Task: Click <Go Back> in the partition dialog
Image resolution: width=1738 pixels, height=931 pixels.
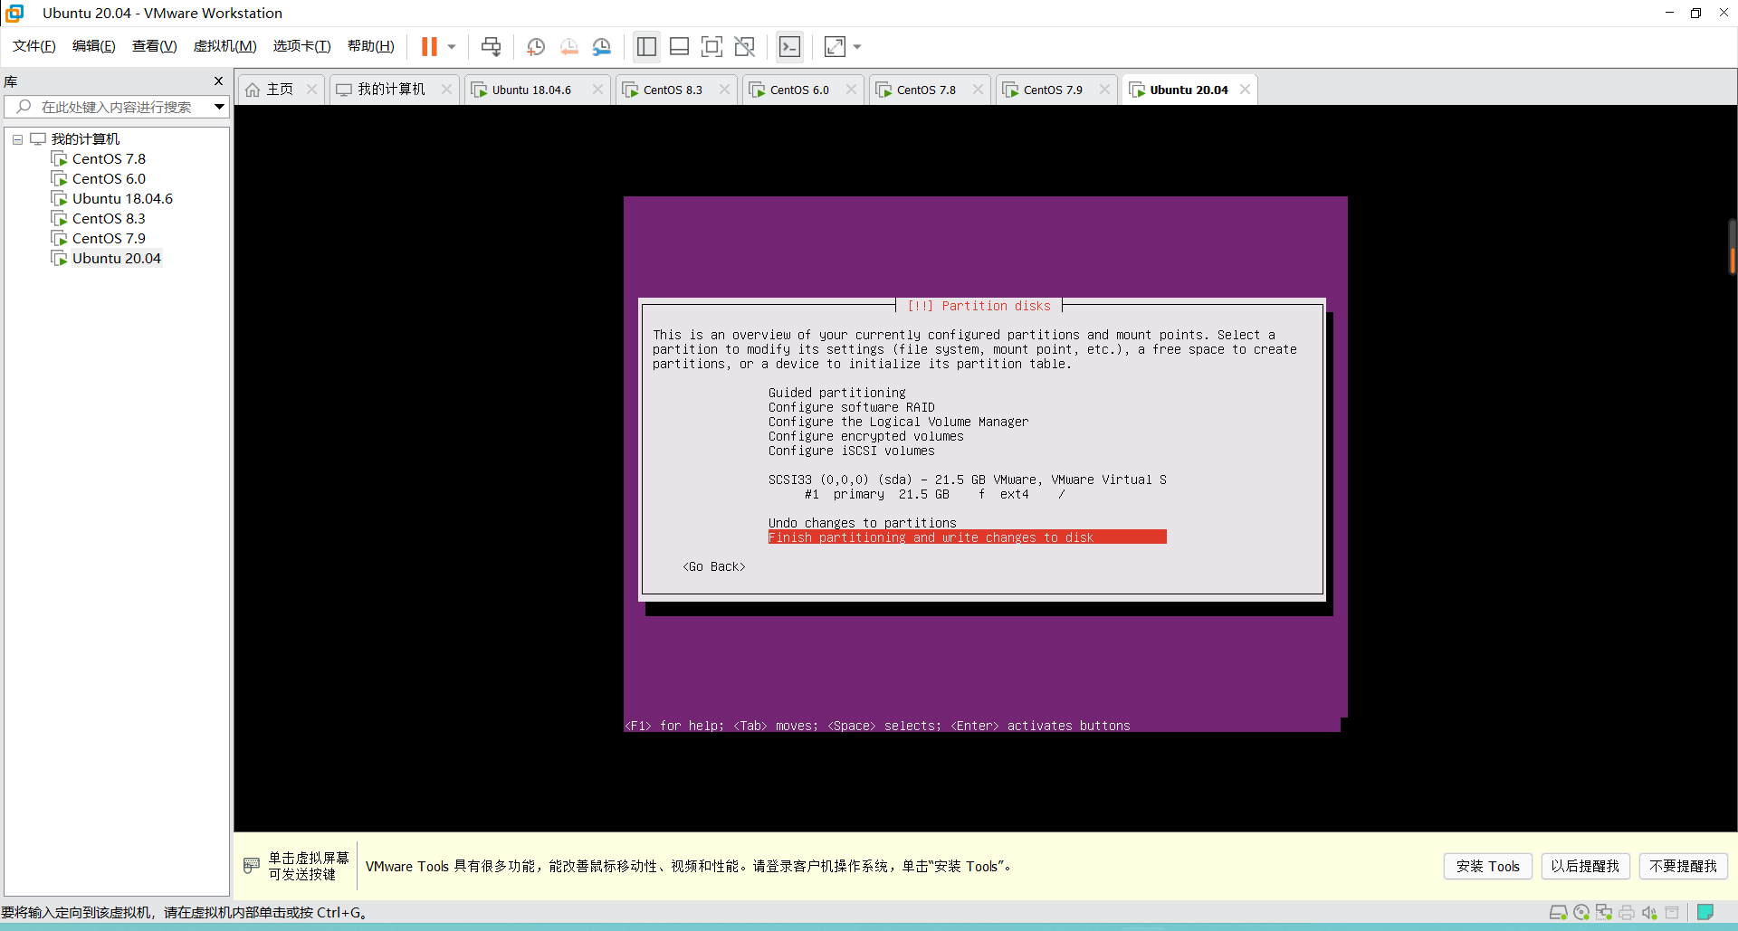Action: [714, 566]
